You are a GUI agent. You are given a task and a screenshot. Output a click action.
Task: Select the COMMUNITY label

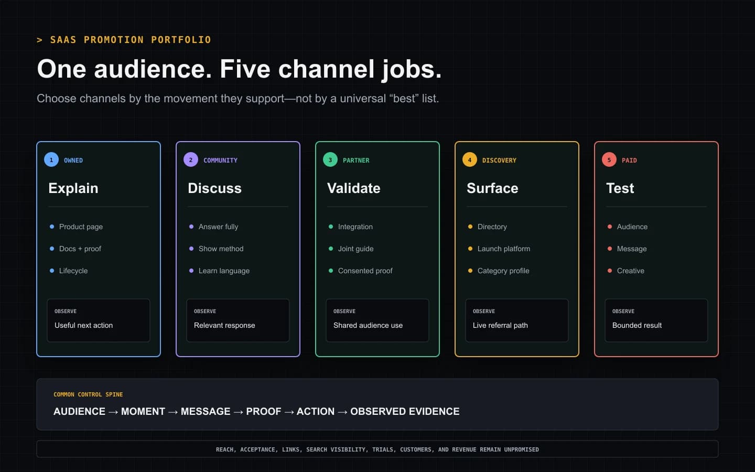tap(220, 160)
